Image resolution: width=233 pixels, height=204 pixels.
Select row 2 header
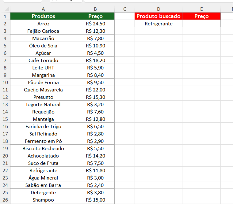[5, 24]
